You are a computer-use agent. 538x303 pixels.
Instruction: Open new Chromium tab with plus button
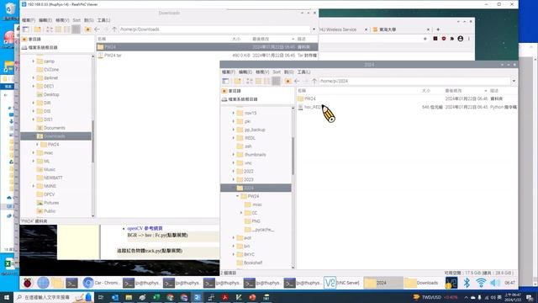(438, 29)
